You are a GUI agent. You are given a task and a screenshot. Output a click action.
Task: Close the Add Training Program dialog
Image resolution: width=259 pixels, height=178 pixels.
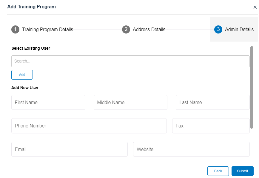click(255, 7)
